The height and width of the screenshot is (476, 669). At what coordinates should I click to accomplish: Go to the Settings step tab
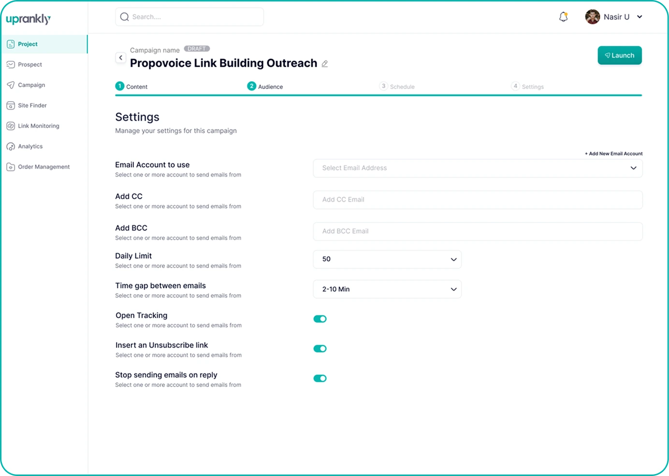527,87
